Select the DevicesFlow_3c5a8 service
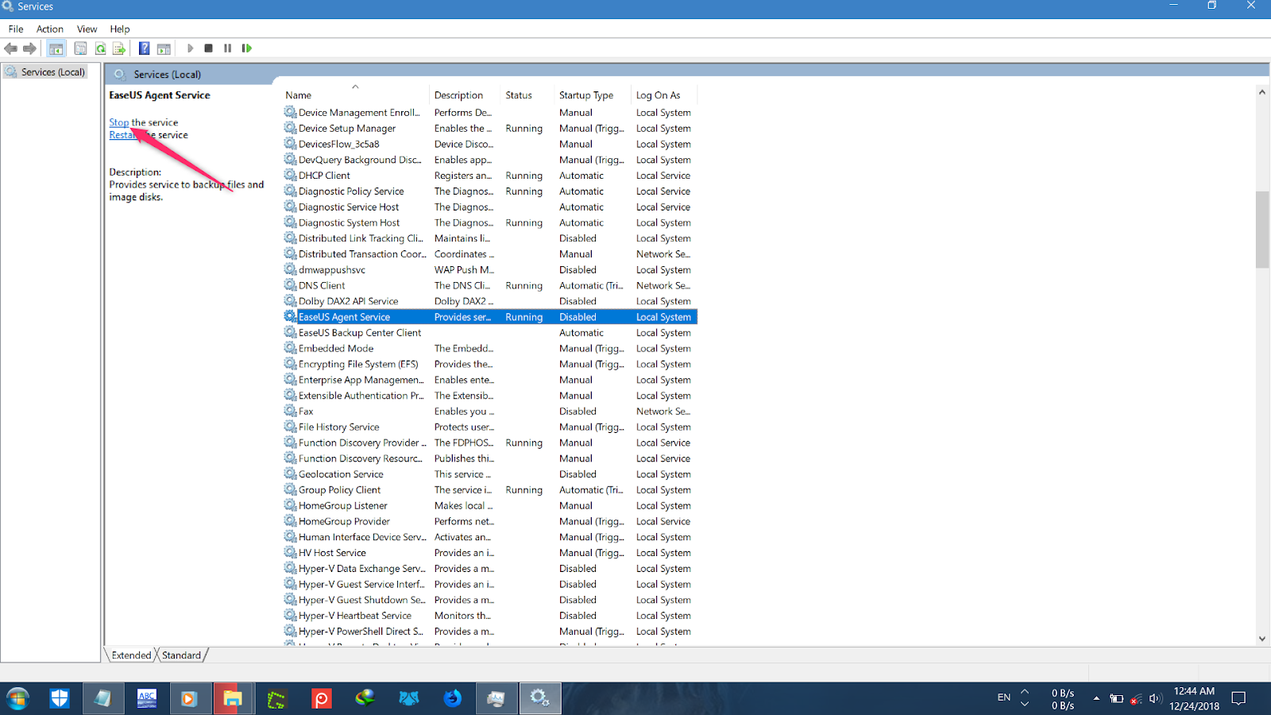The width and height of the screenshot is (1271, 715). point(490,145)
